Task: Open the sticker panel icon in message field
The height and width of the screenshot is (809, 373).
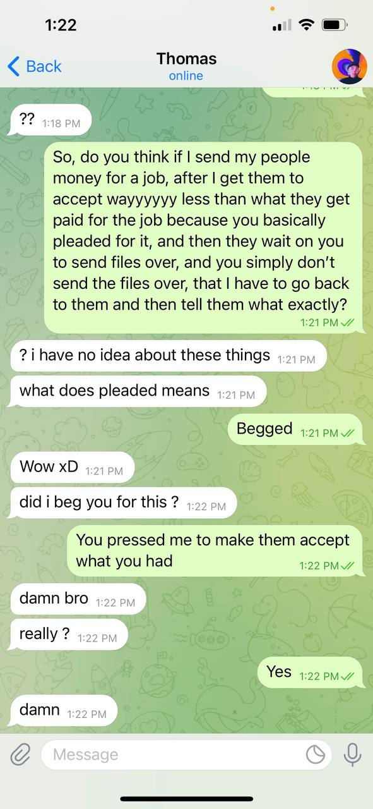Action: coord(315,754)
